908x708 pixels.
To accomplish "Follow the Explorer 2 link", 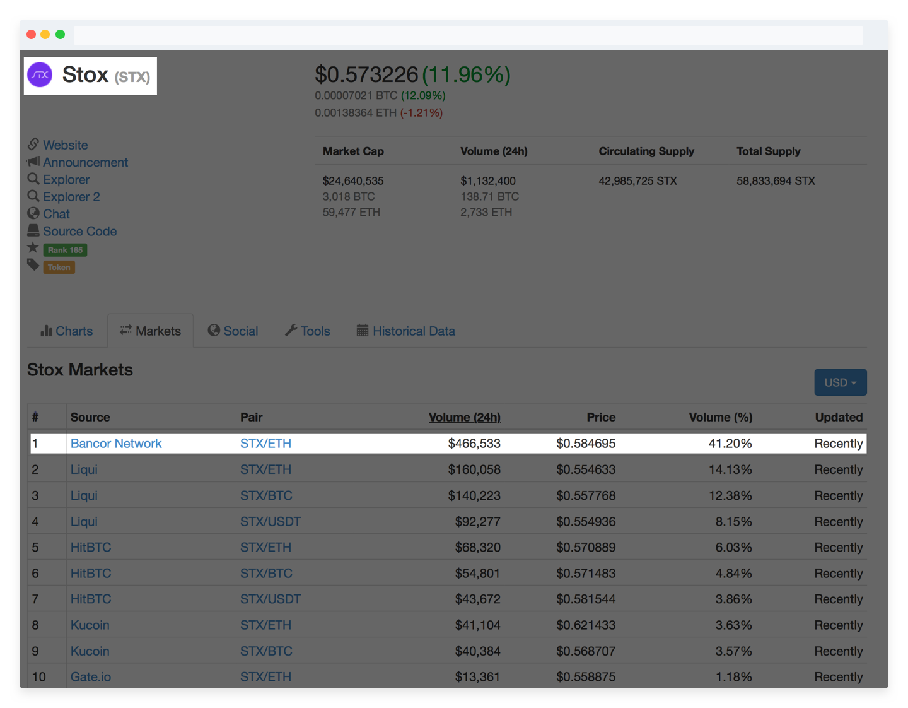I will tap(71, 197).
